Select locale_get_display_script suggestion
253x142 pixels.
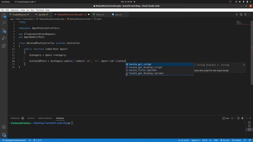pos(159,67)
